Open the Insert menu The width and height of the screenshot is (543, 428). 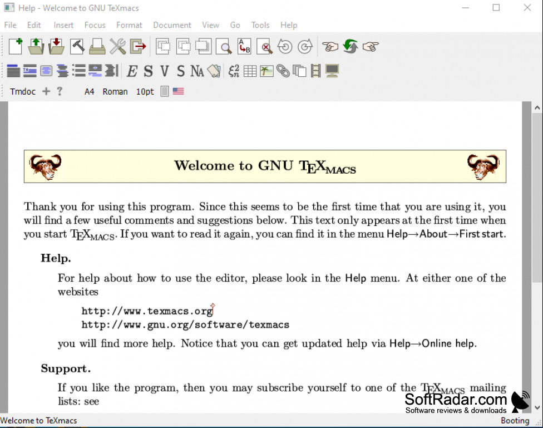coord(63,25)
